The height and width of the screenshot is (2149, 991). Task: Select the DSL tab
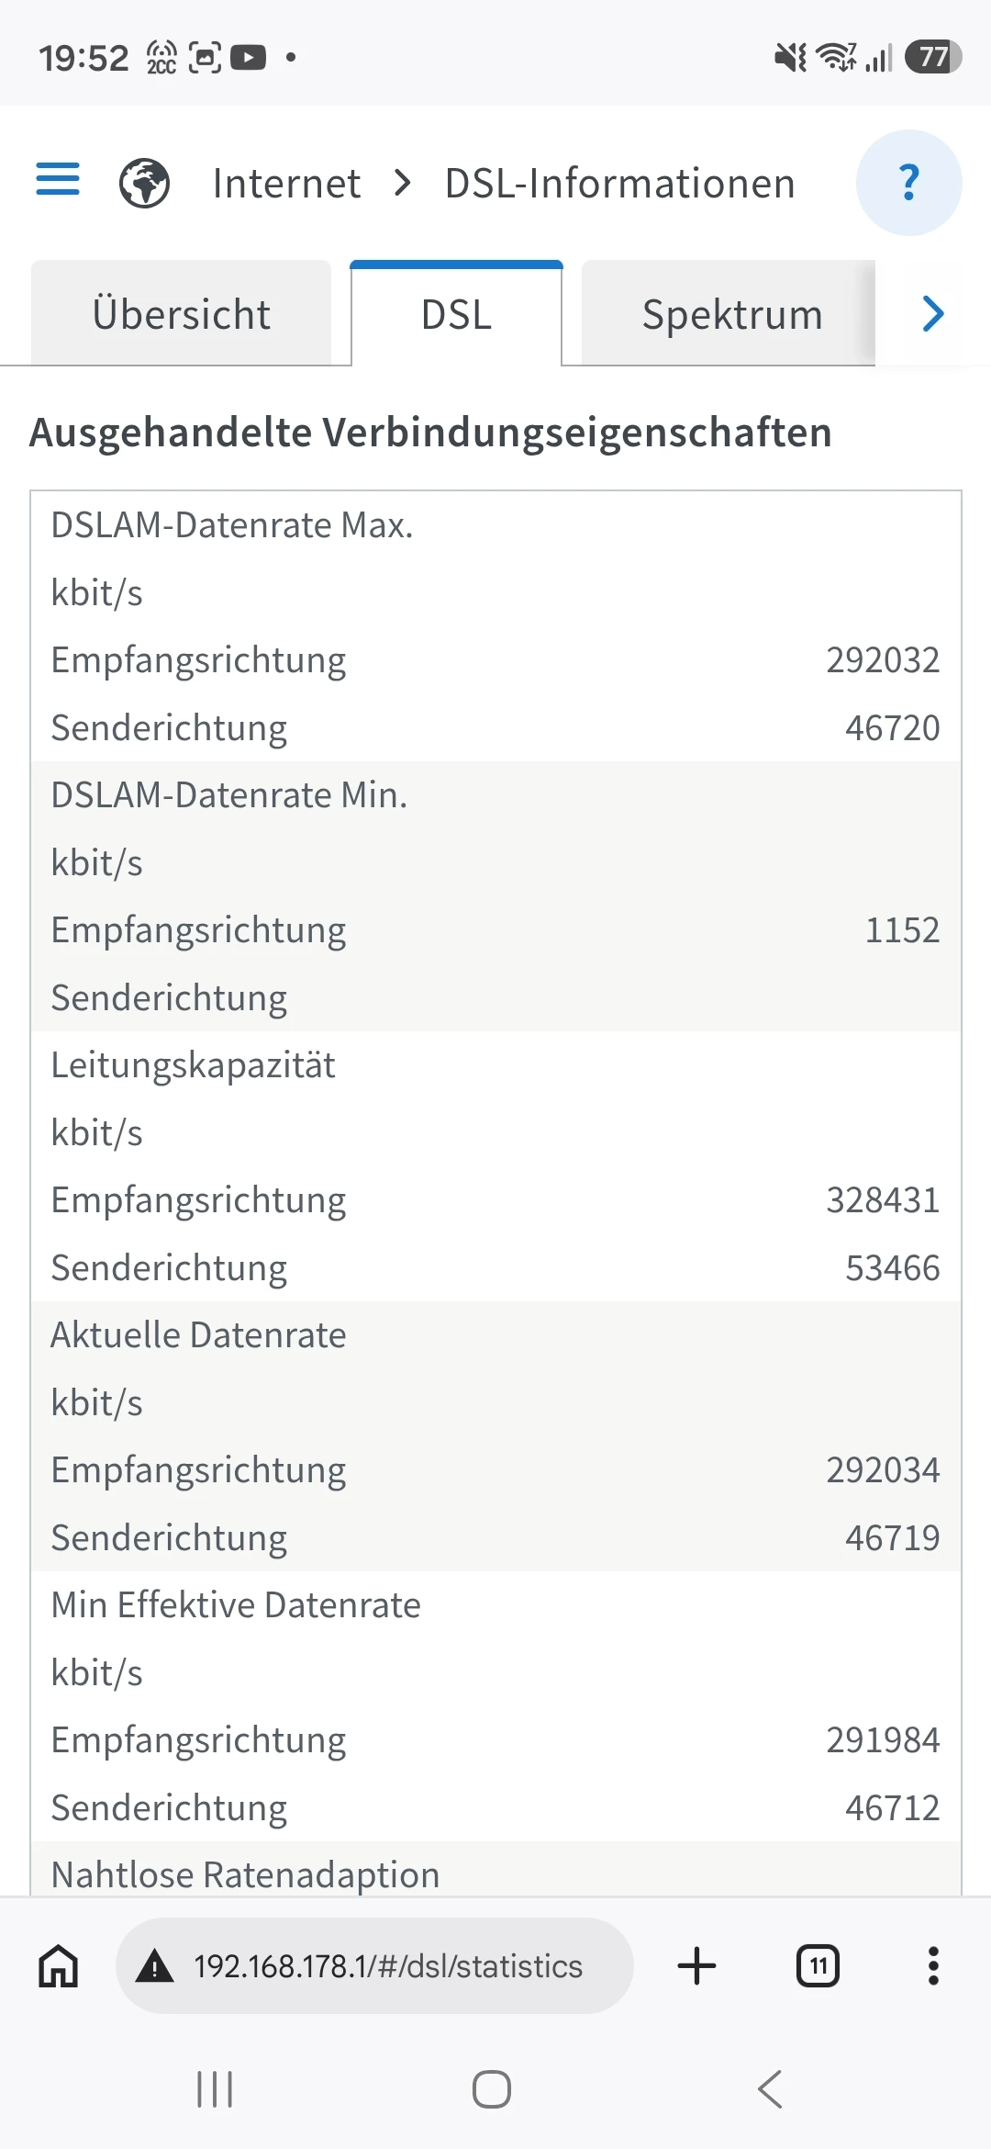tap(456, 314)
